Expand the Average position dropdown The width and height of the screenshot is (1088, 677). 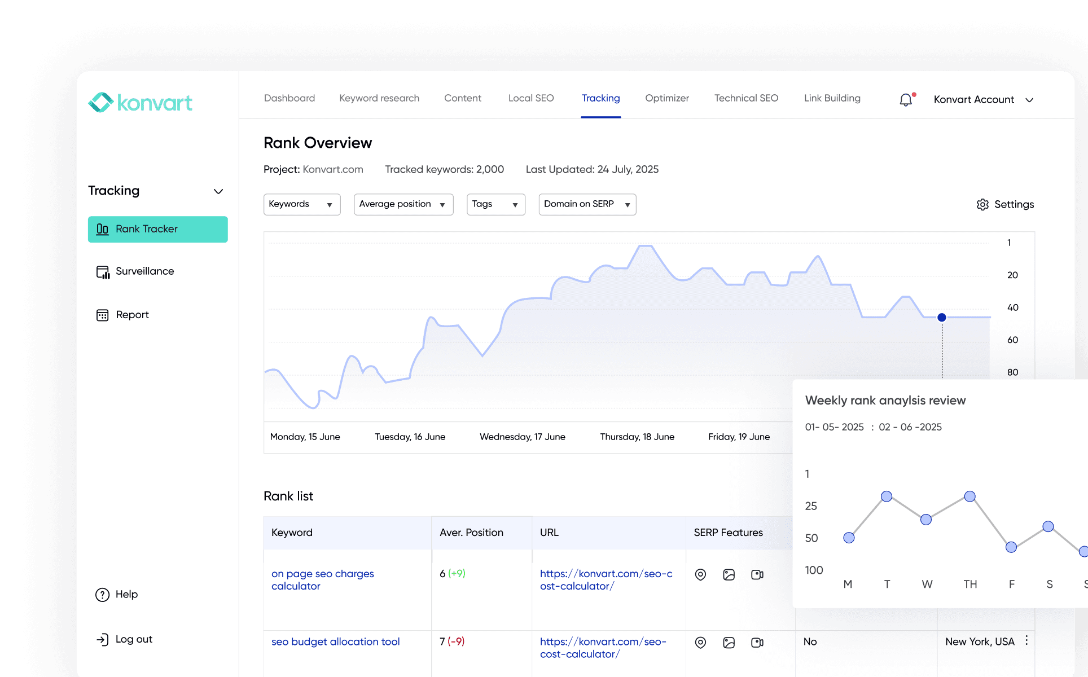click(x=403, y=204)
